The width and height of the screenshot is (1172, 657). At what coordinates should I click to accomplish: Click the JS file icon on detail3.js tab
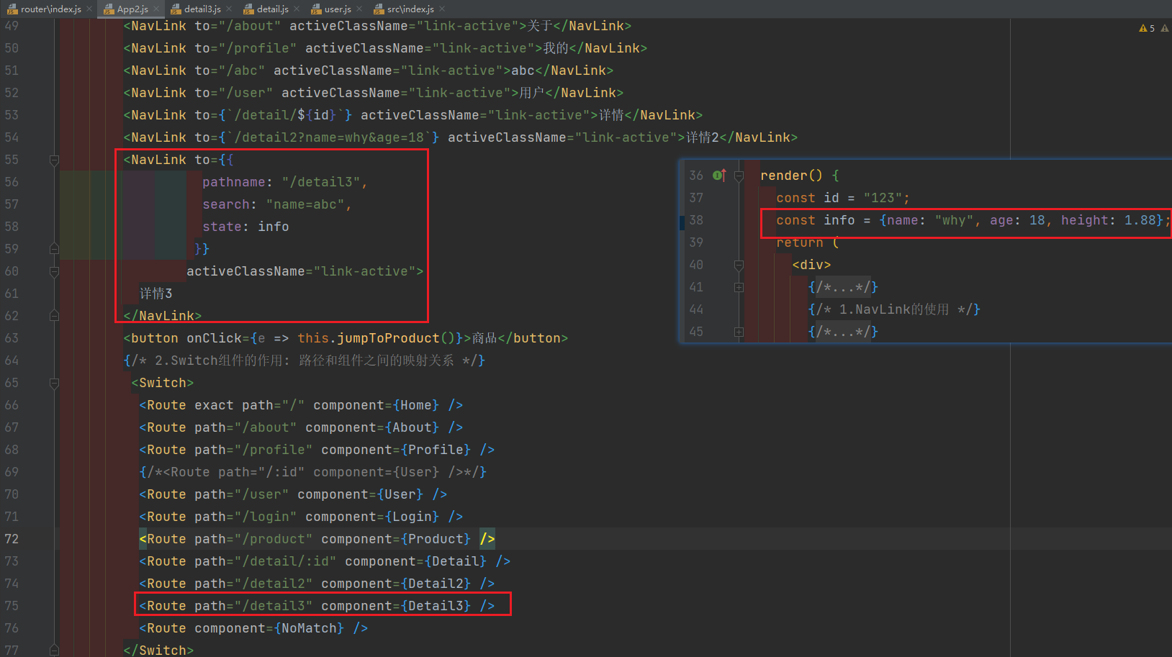tap(176, 9)
